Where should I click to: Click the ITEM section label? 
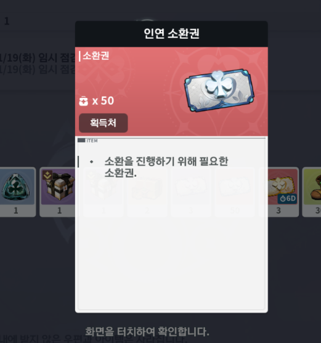click(92, 140)
